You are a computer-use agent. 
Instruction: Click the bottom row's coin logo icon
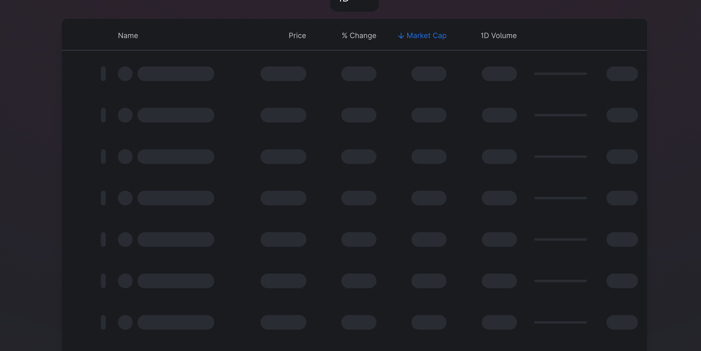point(125,322)
